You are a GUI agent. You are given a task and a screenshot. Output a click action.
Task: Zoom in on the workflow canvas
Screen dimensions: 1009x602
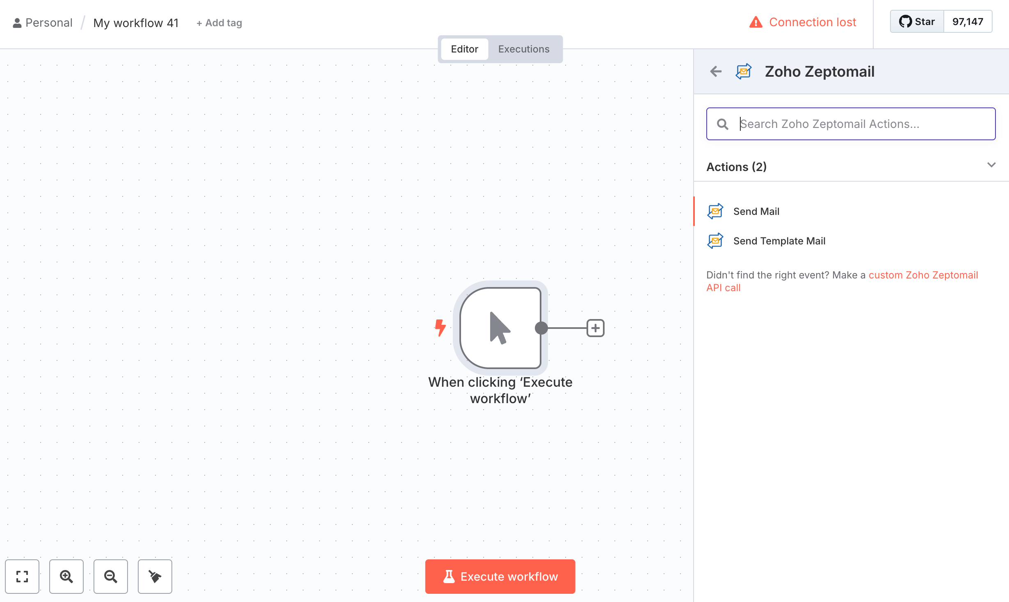pos(66,576)
